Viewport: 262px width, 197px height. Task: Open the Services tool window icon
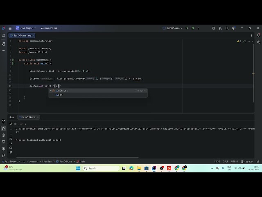coord(3,135)
